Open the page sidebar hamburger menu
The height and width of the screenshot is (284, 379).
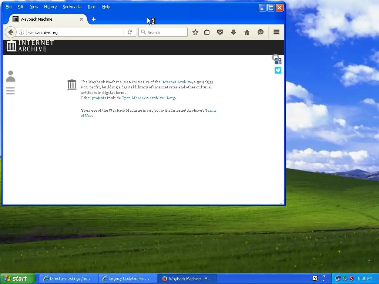pos(10,91)
